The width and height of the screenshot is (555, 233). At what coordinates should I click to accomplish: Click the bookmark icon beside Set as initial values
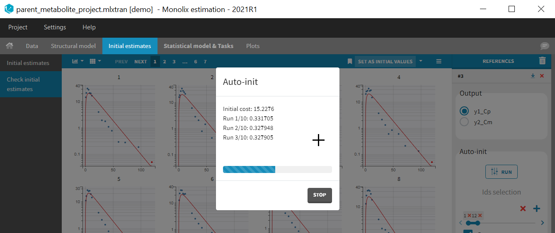coord(350,61)
